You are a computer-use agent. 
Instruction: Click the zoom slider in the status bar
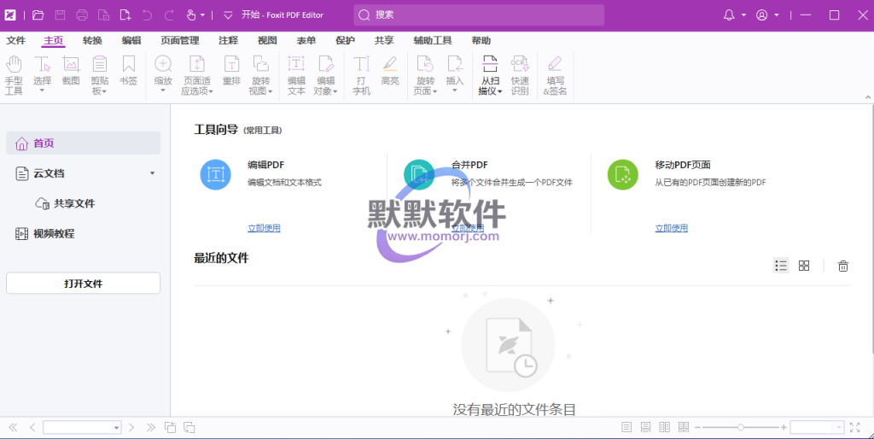pyautogui.click(x=741, y=427)
